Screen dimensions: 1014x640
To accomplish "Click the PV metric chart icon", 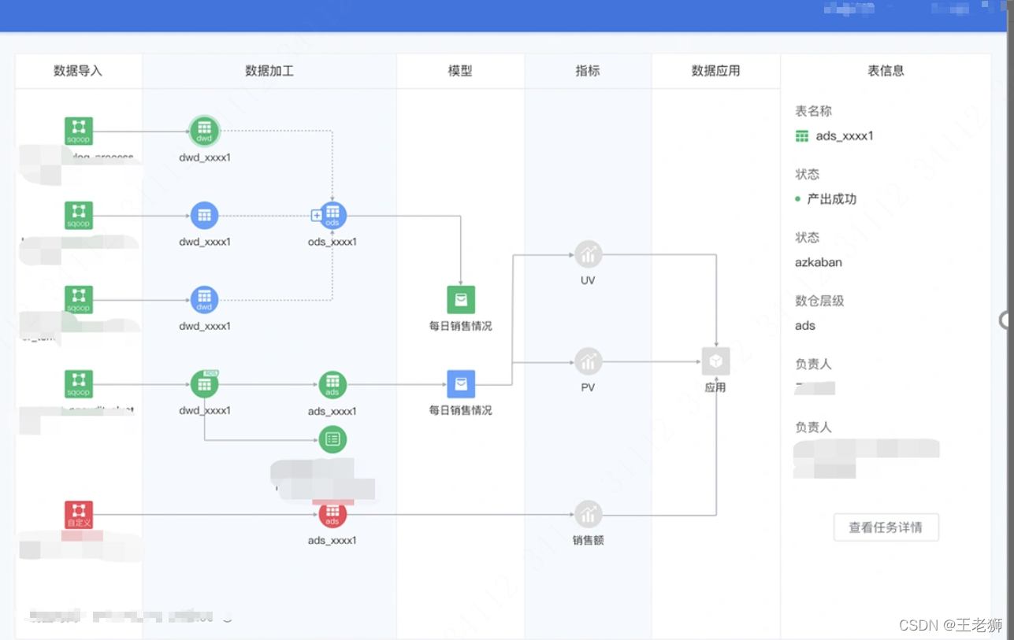I will tap(588, 361).
